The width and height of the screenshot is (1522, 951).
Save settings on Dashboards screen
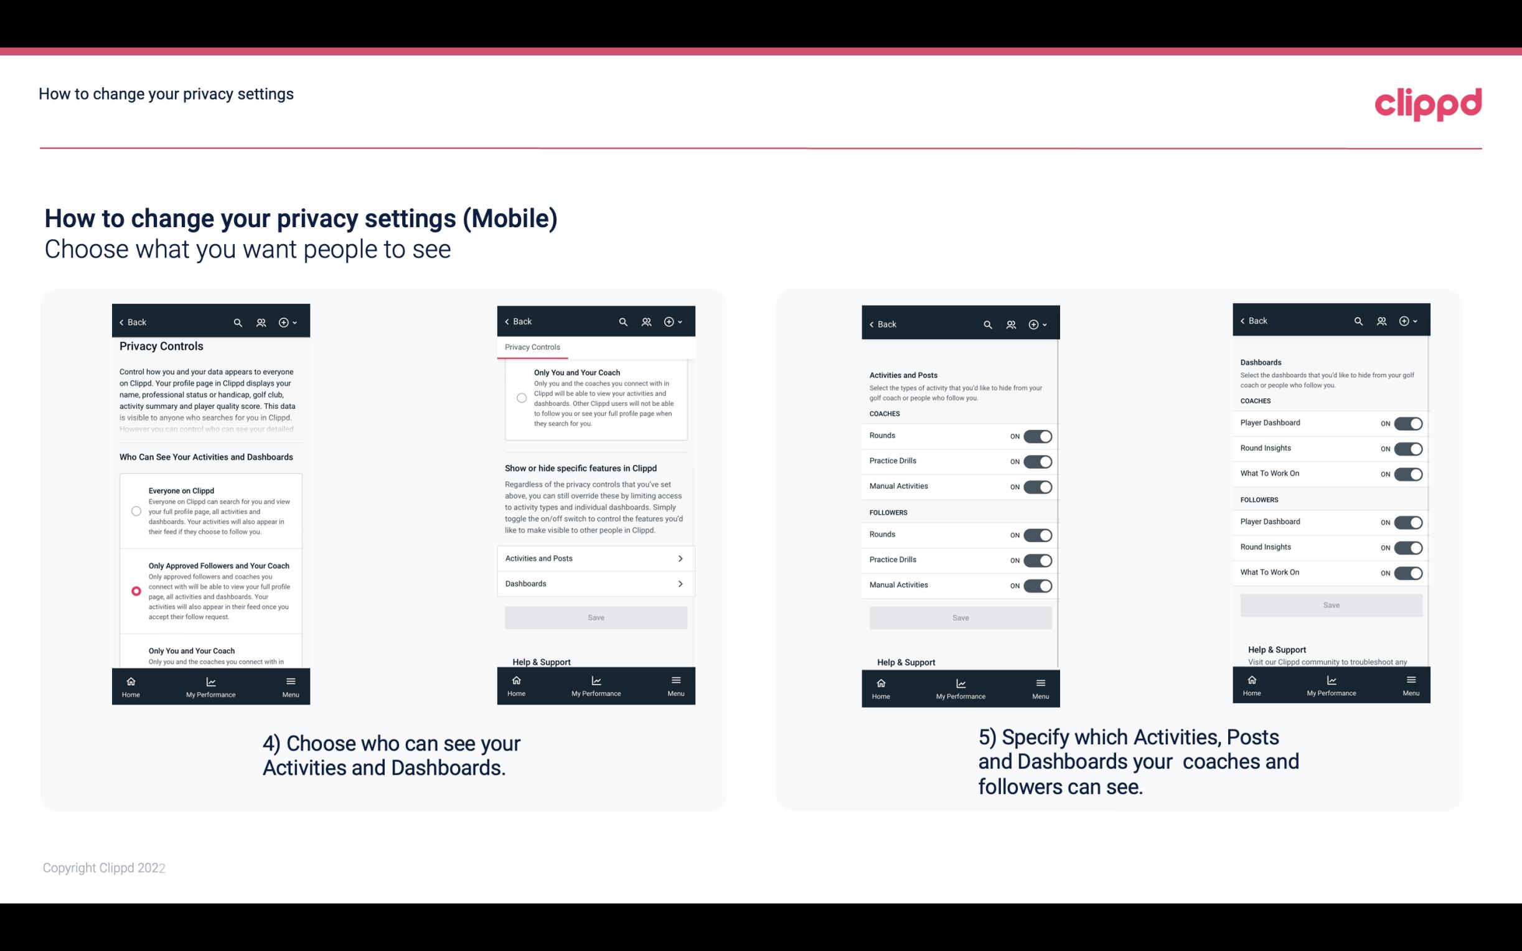1330,605
